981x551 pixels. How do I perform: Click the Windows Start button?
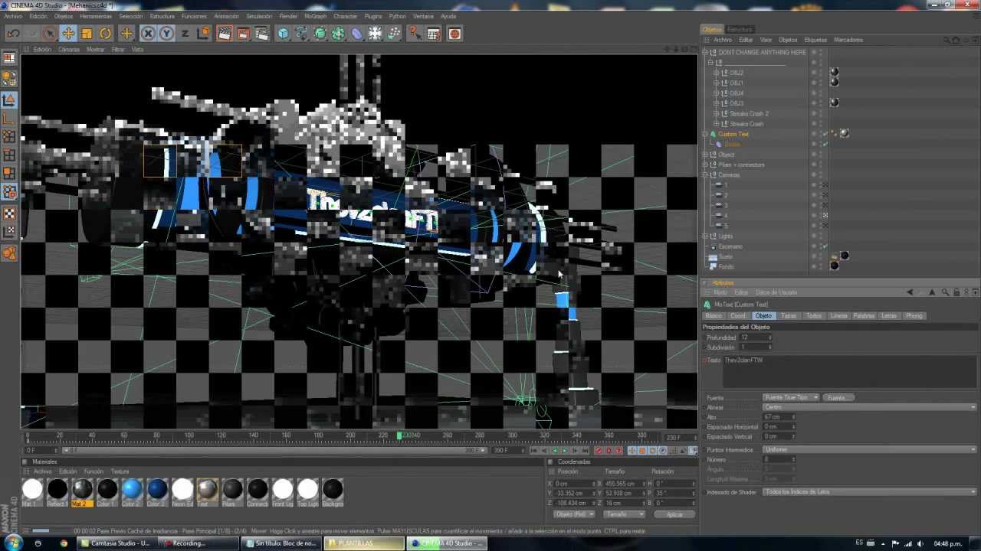(13, 543)
